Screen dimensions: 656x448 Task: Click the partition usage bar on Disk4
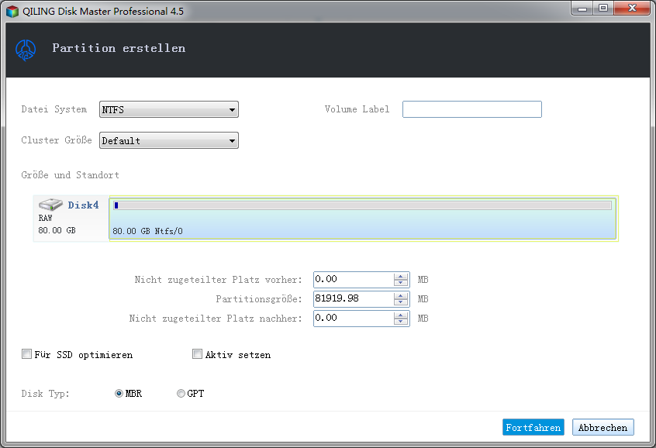click(x=362, y=205)
